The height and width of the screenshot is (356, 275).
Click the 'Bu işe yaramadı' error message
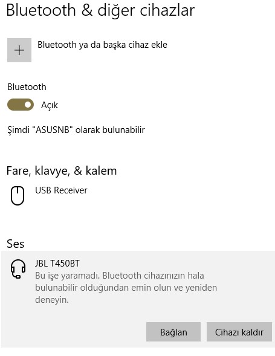pyautogui.click(x=126, y=288)
